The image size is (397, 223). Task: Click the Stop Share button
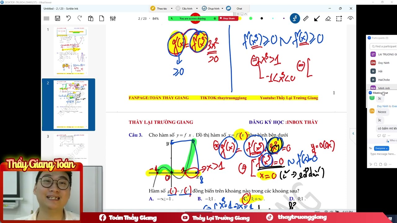coord(229,18)
